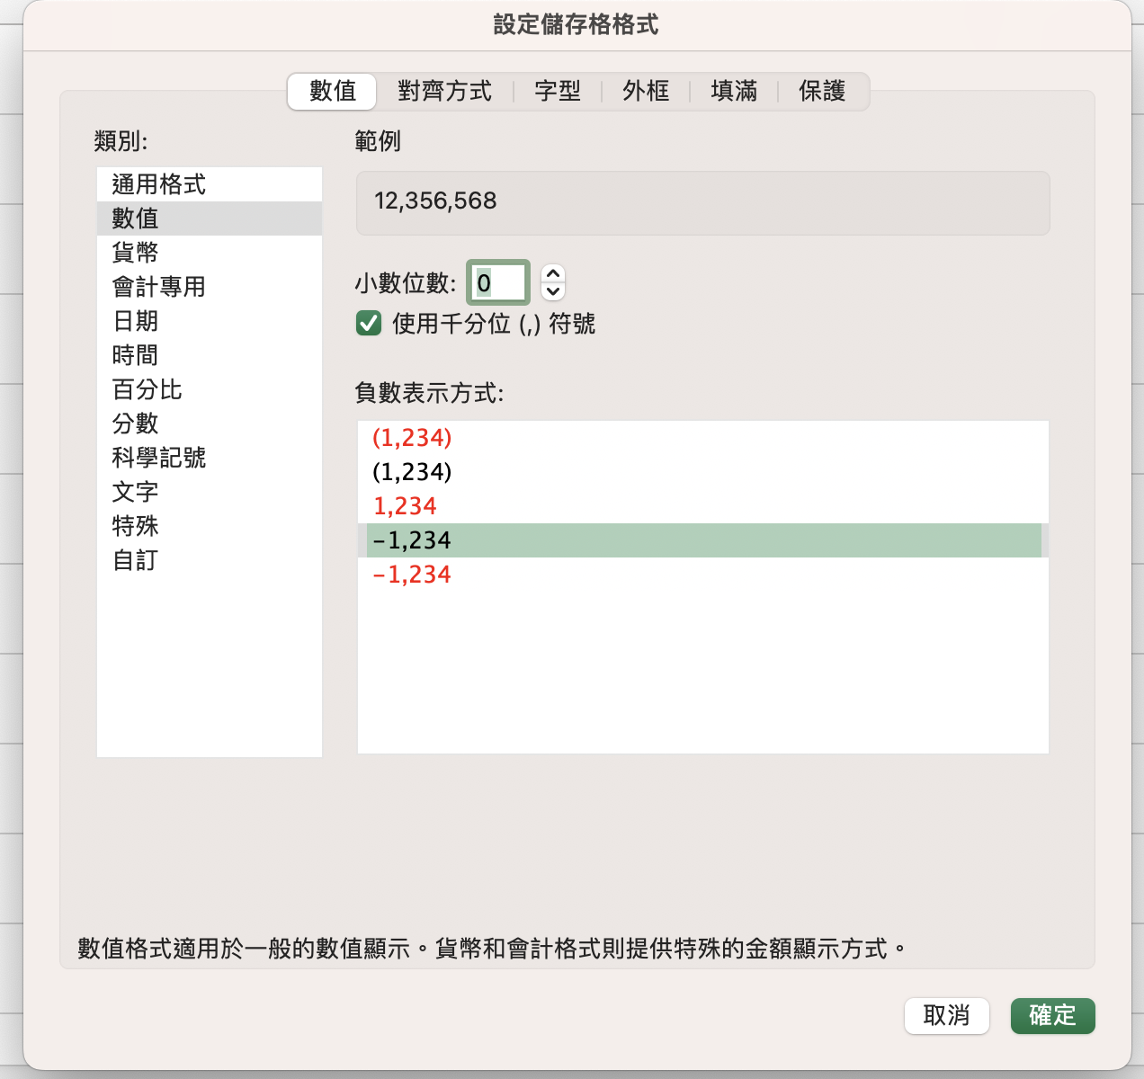Select the 日期 category
1144x1079 pixels.
point(135,321)
